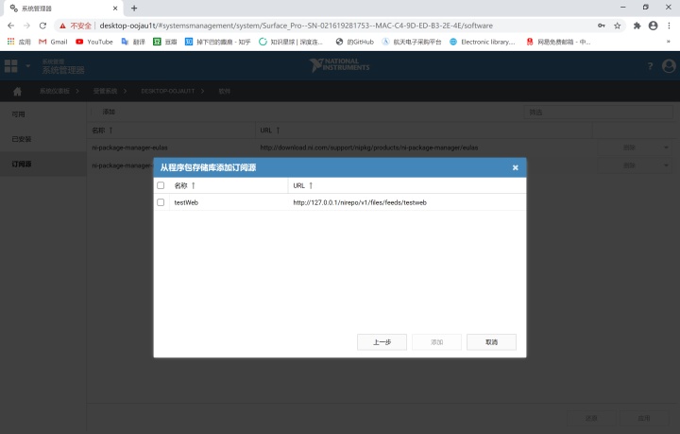Sort dialog list by URL column

click(x=303, y=185)
